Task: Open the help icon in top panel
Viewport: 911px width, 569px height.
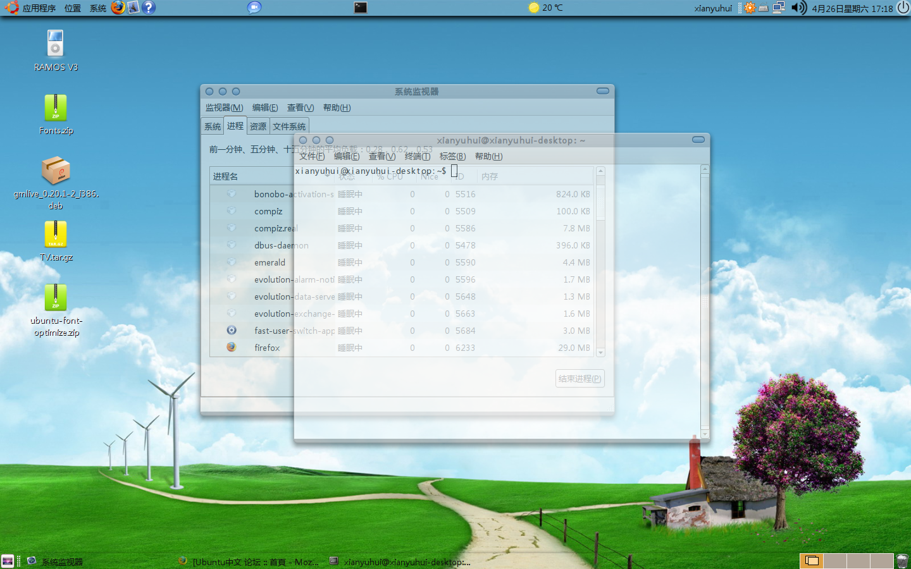Action: coord(149,8)
